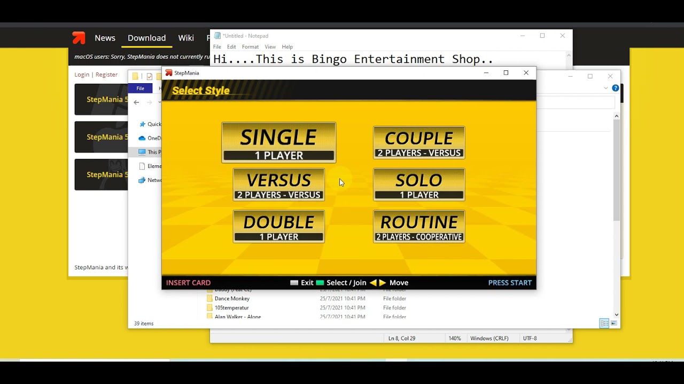Image resolution: width=684 pixels, height=384 pixels.
Task: Click the Explorer folder icon in title bar
Action: 135,76
